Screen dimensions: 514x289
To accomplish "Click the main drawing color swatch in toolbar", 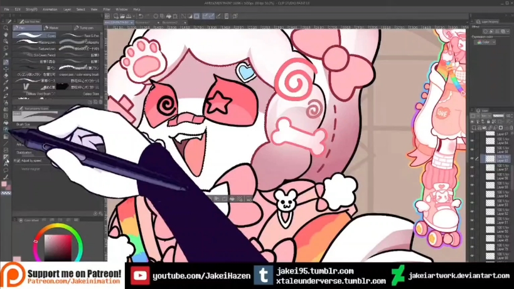I will (4, 184).
